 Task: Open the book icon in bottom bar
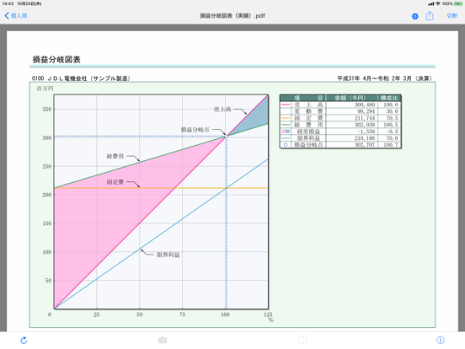click(x=302, y=340)
